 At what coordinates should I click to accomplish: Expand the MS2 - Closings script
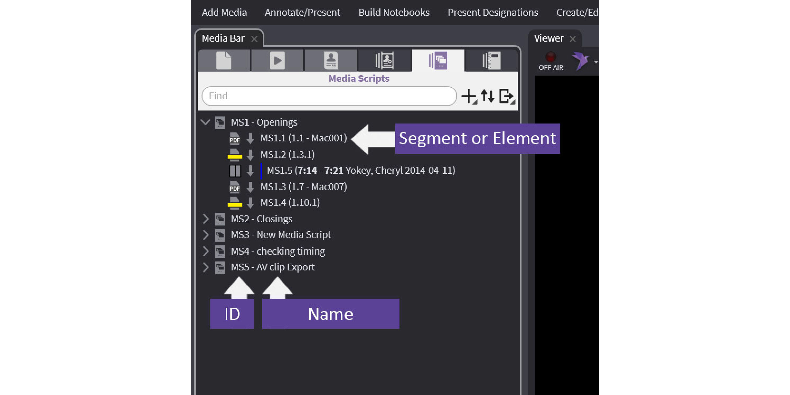(x=205, y=219)
